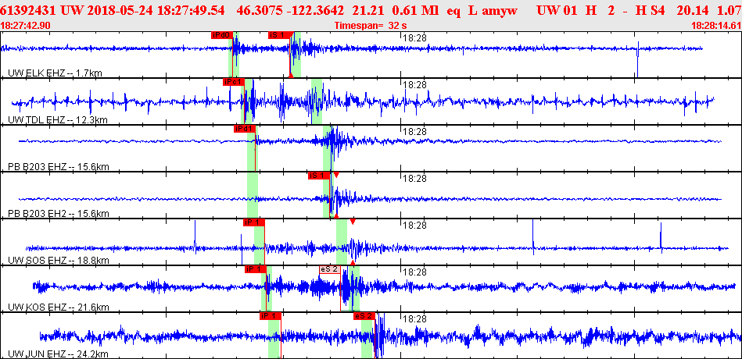The width and height of the screenshot is (742, 359).
Task: Click the eS 2 pick on KOS trace
Action: (x=330, y=269)
